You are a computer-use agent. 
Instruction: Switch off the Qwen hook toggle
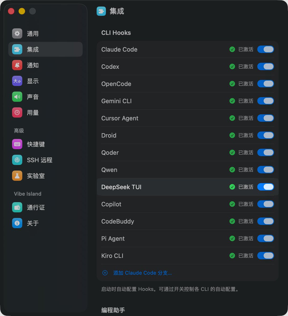(266, 170)
